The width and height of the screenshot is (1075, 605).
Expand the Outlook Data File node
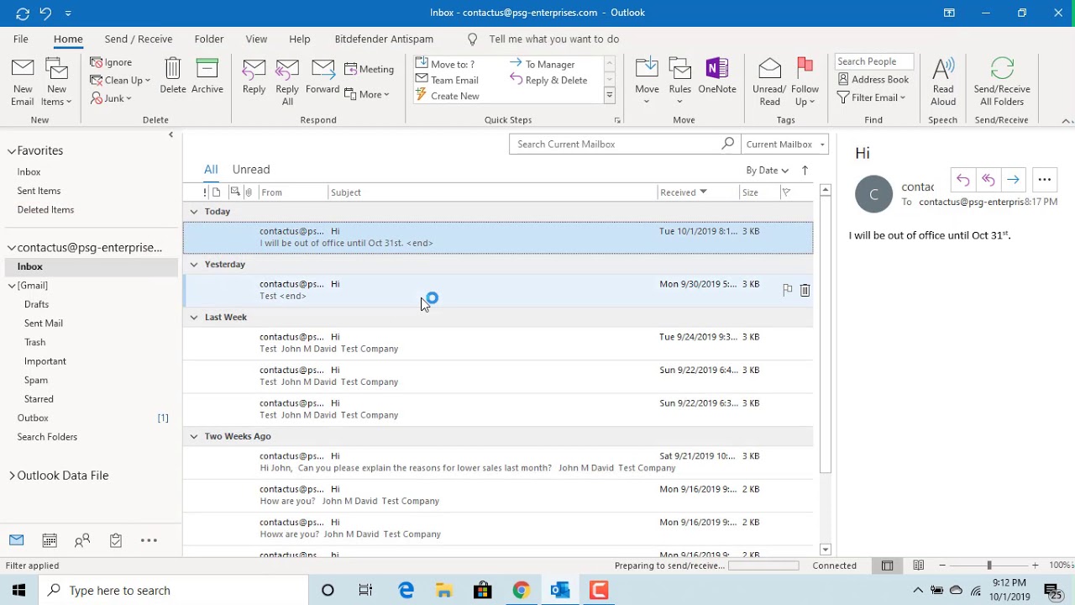click(x=12, y=476)
